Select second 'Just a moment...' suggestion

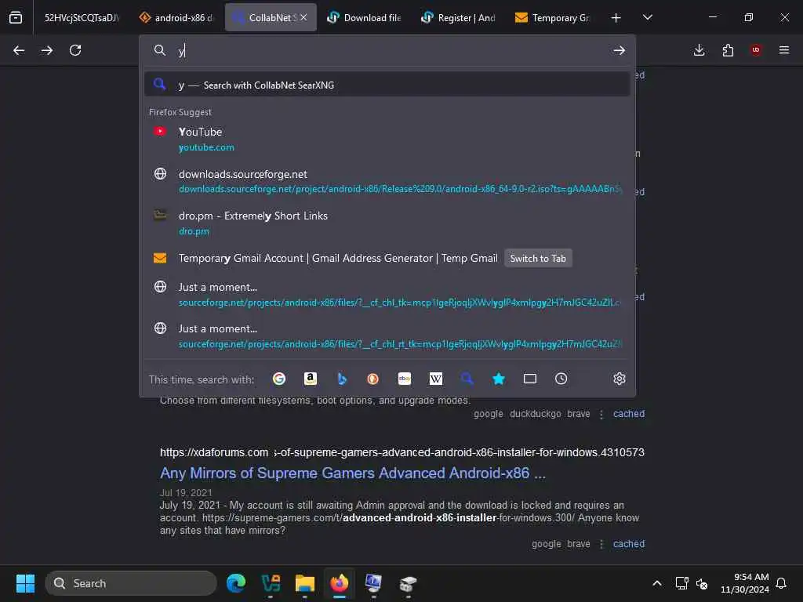pyautogui.click(x=387, y=335)
